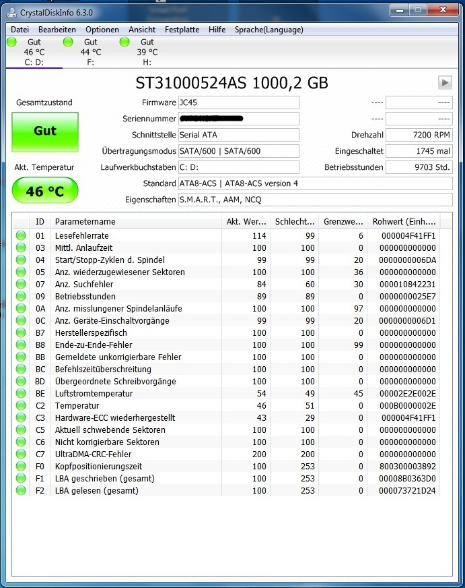The width and height of the screenshot is (465, 588).
Task: Open the Hilfe menu
Action: [x=217, y=30]
